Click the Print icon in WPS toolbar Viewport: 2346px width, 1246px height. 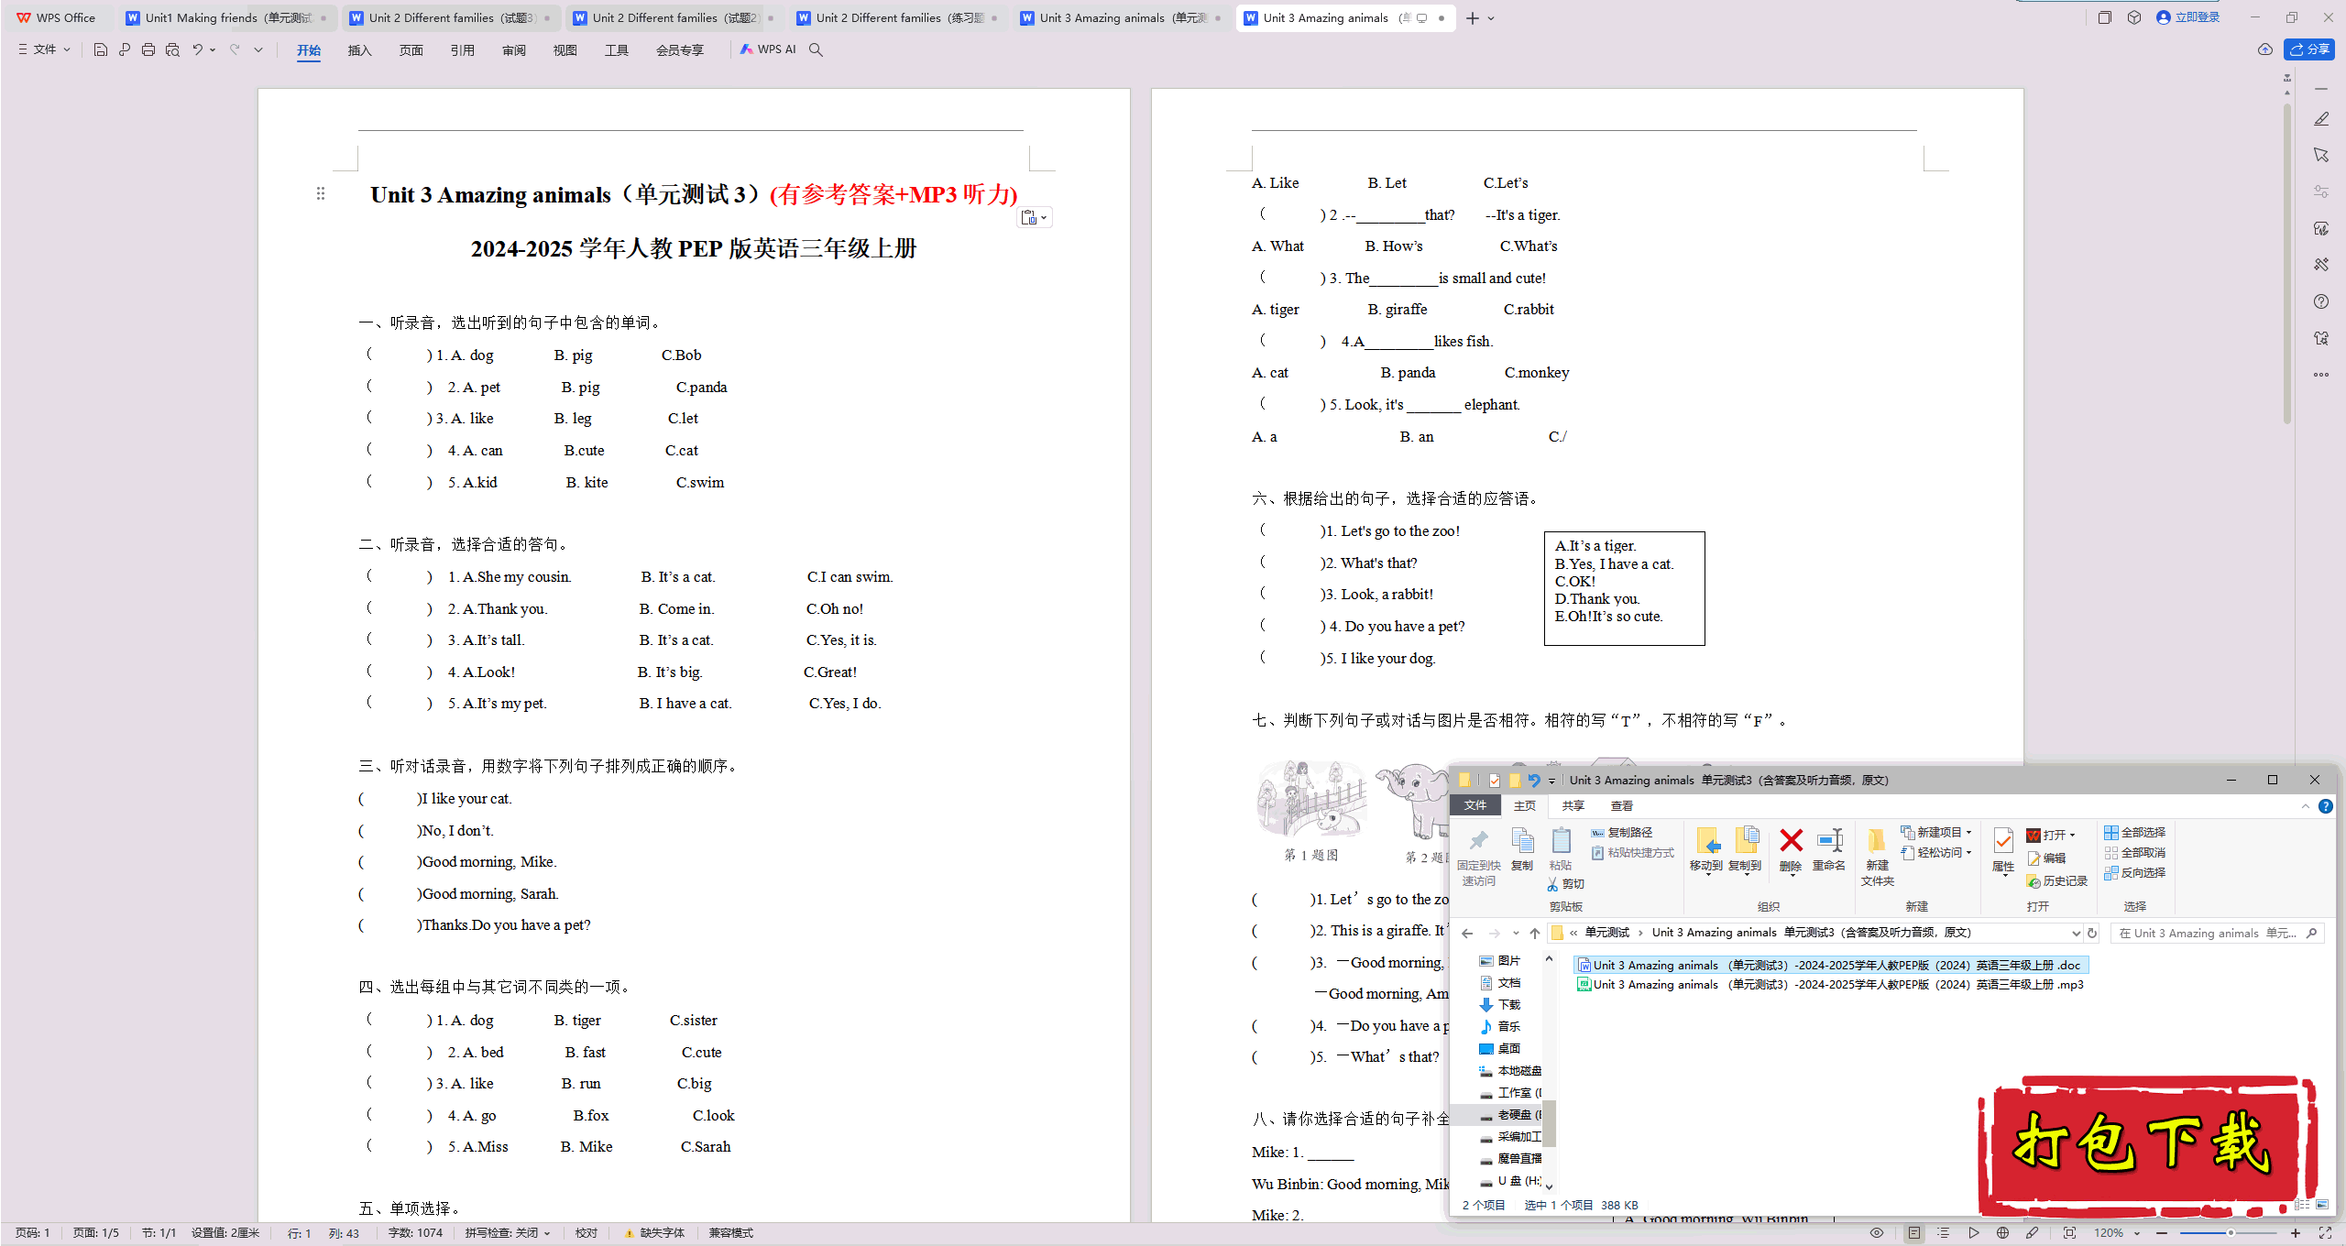148,49
